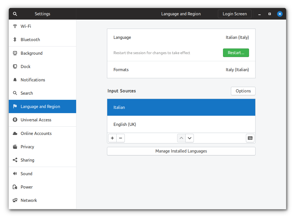This screenshot has height=220, width=296.
Task: Click the Bluetooth symbol icon
Action: [x=15, y=39]
